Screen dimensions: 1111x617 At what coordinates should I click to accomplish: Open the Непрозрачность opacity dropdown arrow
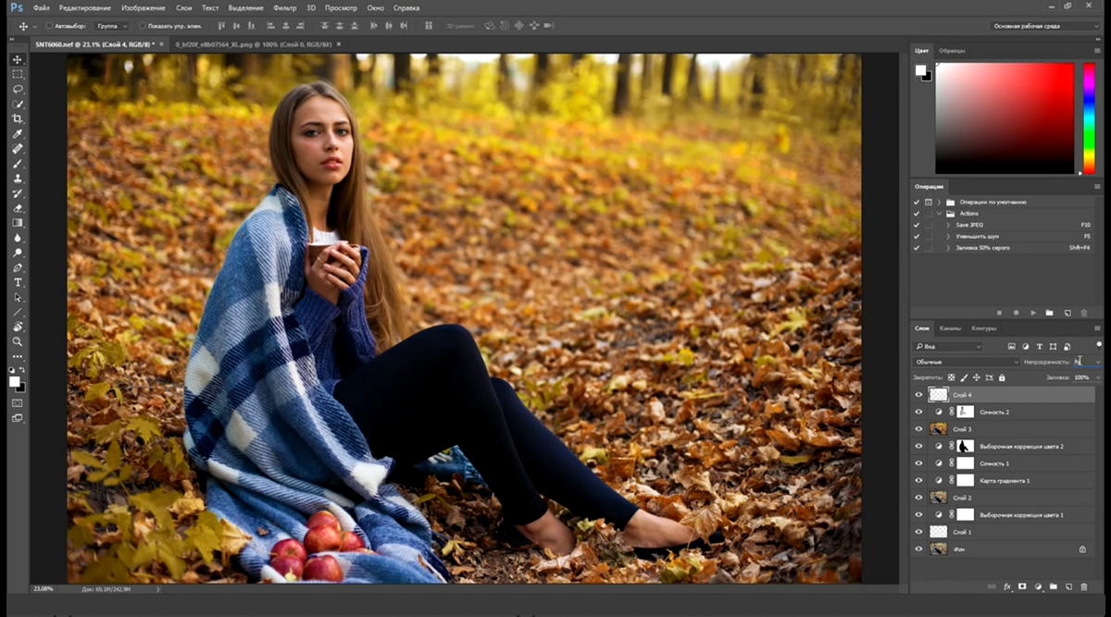[x=1098, y=362]
